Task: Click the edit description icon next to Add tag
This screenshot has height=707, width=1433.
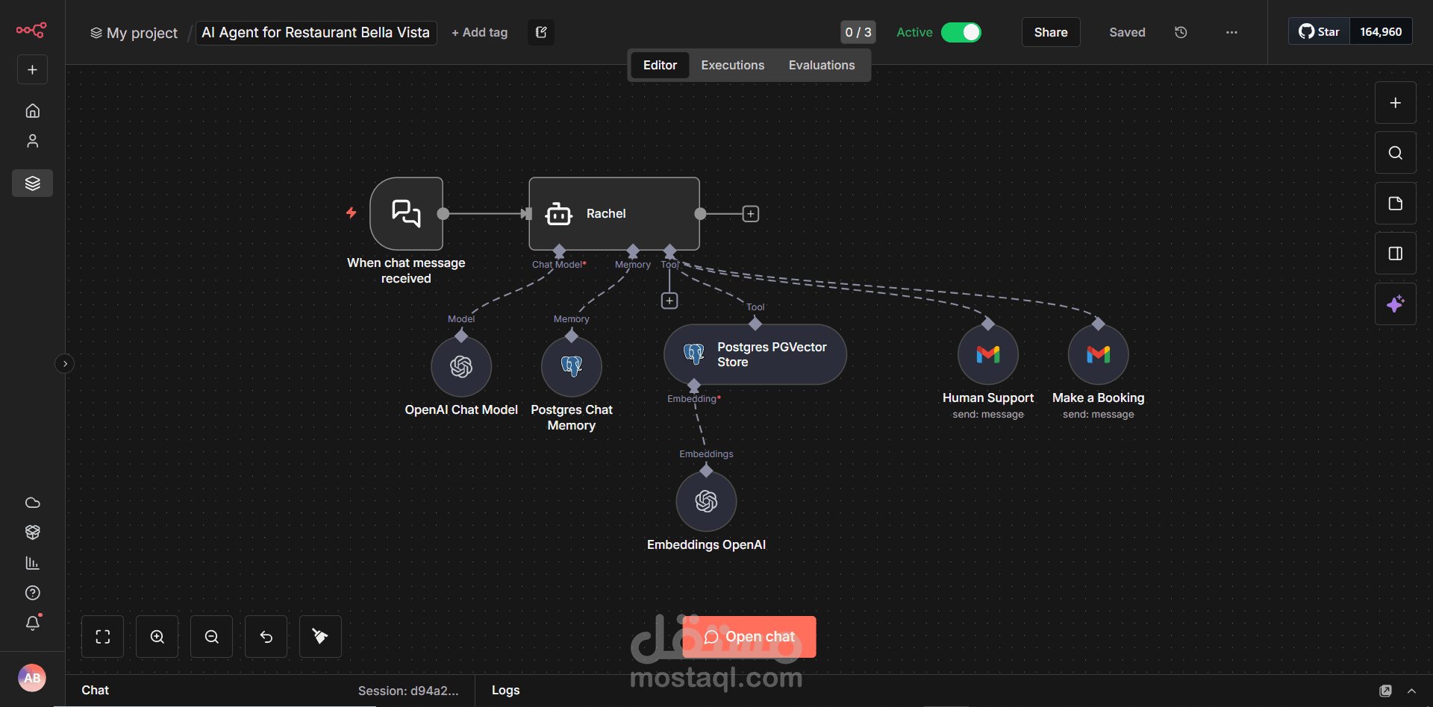Action: (541, 32)
